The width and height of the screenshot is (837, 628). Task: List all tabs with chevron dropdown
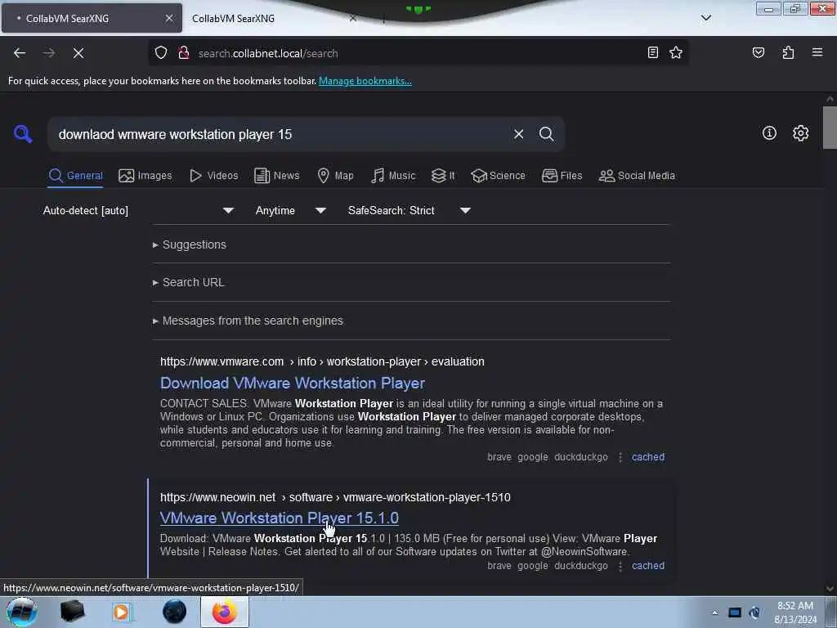(x=705, y=18)
